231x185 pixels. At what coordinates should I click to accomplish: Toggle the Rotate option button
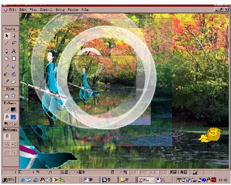point(7,152)
